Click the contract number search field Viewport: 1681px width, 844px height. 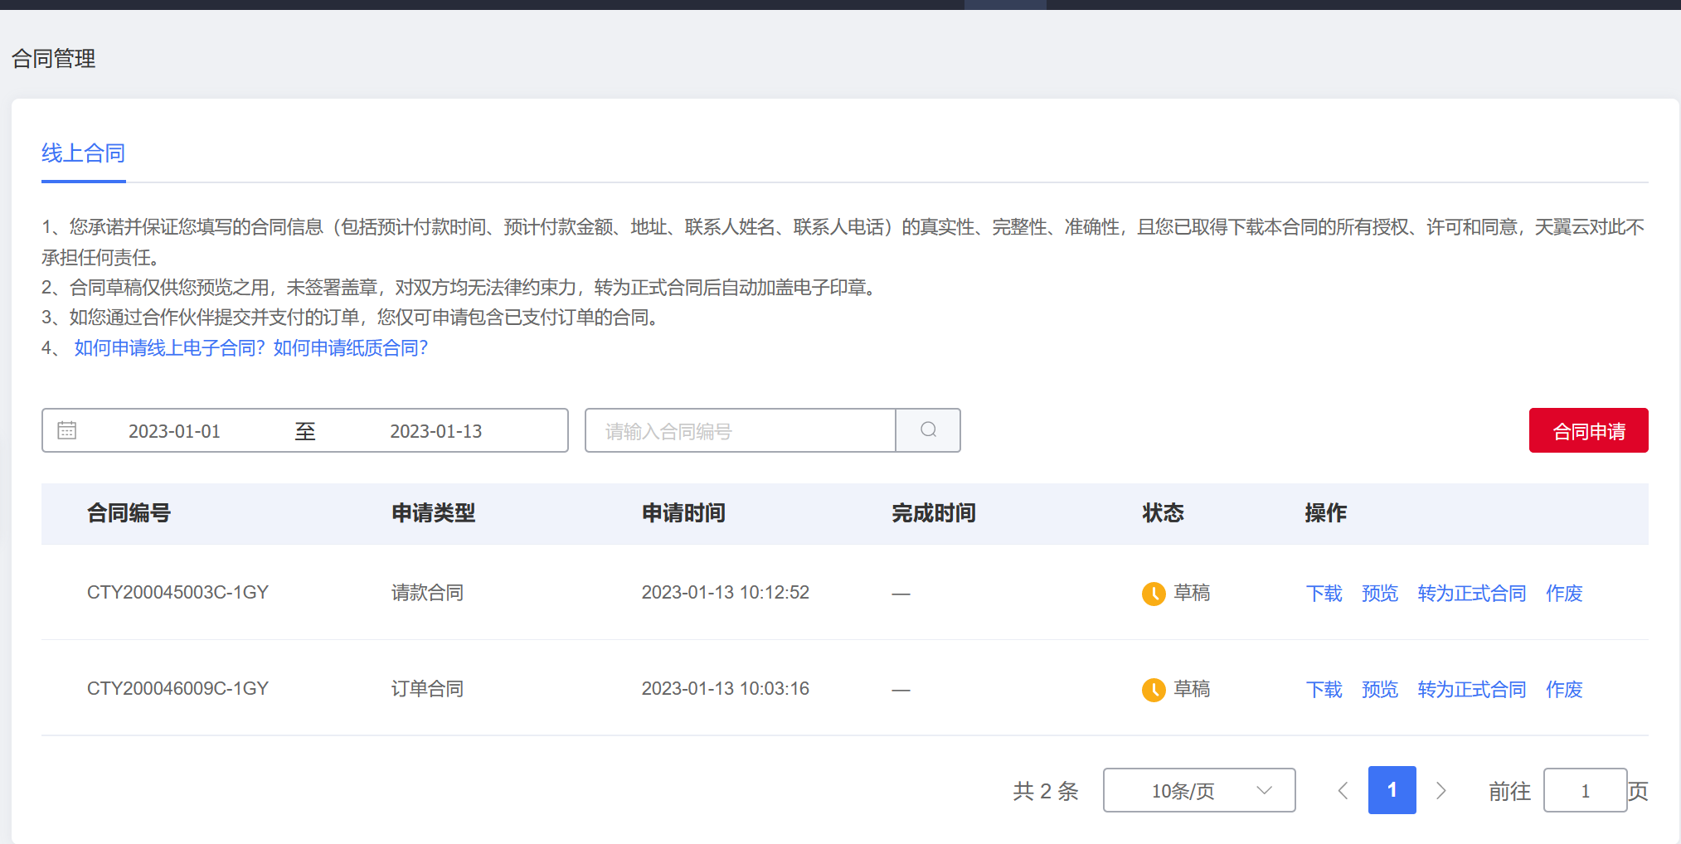coord(740,431)
